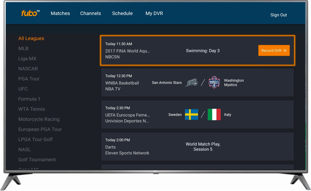Click the San Antonio Stars team name
Viewport: 311px width, 191px height.
[x=166, y=83]
